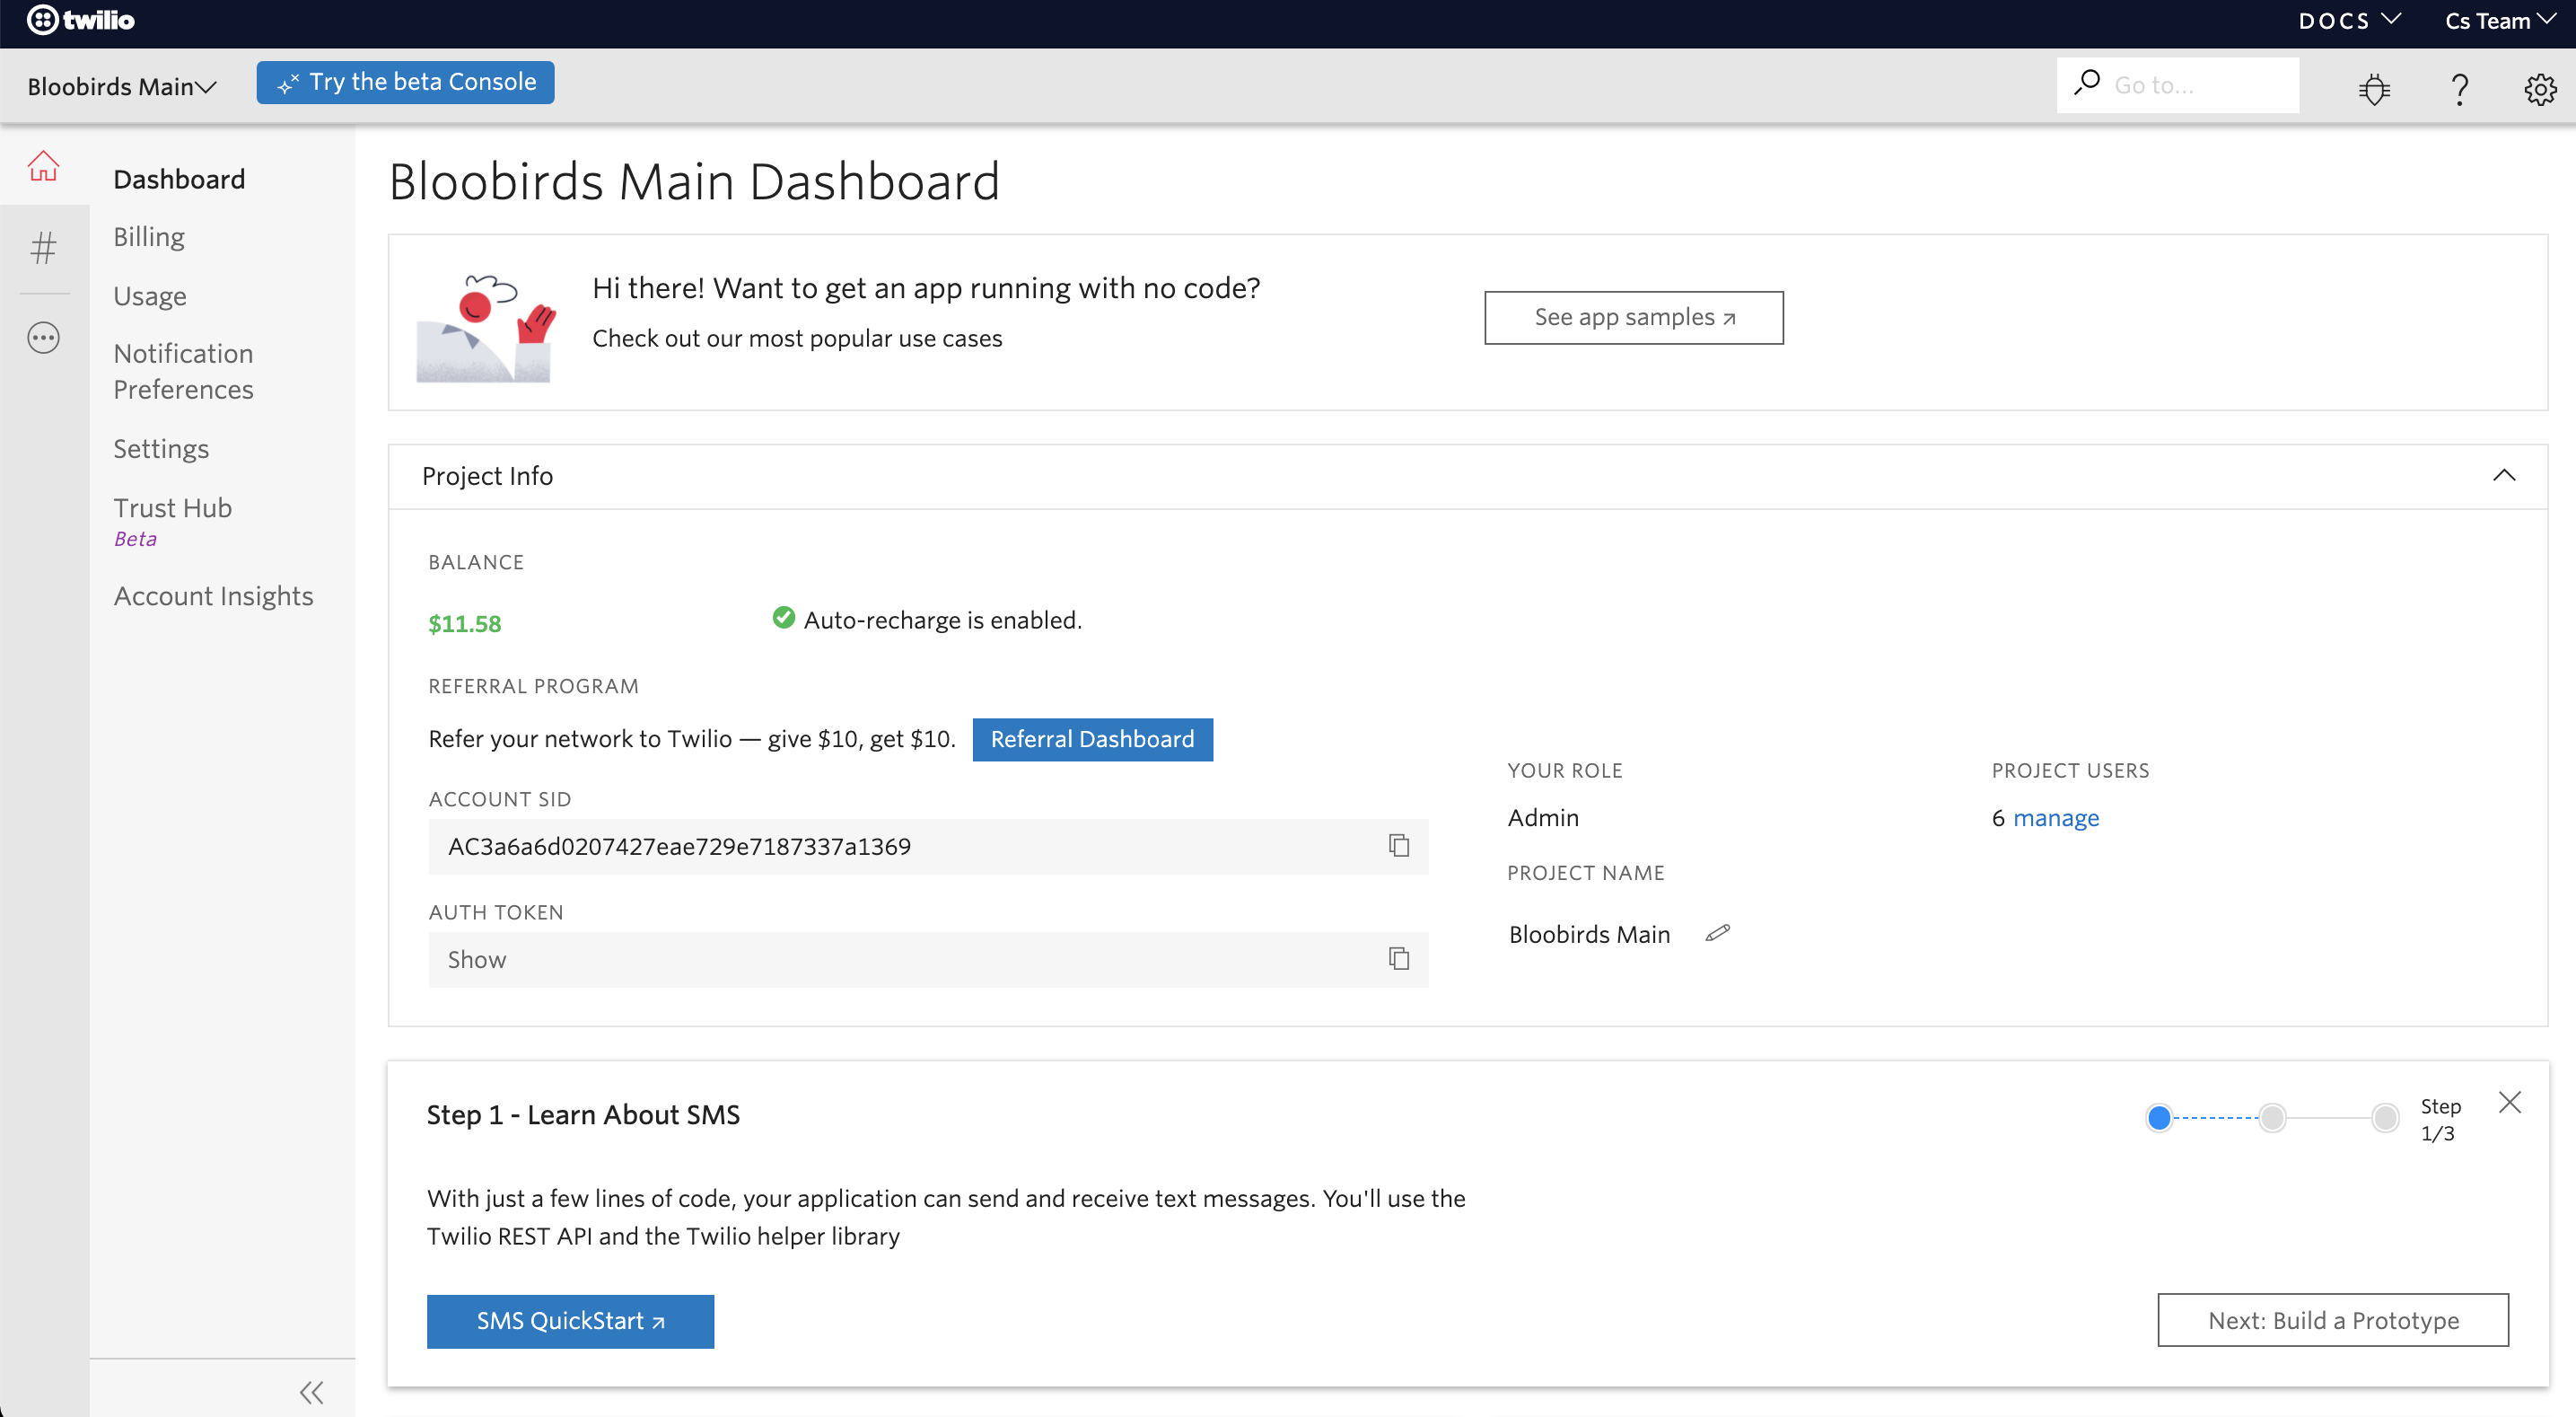Click the $11.58 balance amount
Screen dimensions: 2576x1417
tap(465, 623)
